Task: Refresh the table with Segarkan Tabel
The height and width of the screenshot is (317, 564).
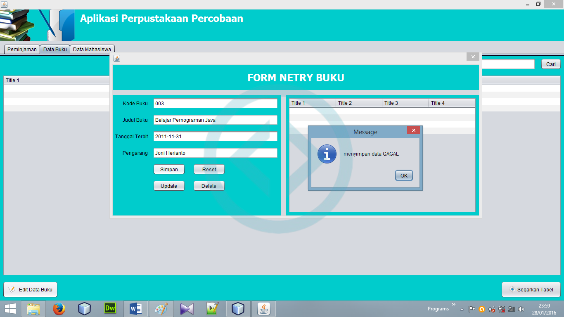Action: point(531,290)
